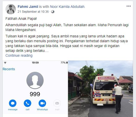Open the Fahmi Jamil profile link
Screen dimensions: 136x117
point(28,7)
